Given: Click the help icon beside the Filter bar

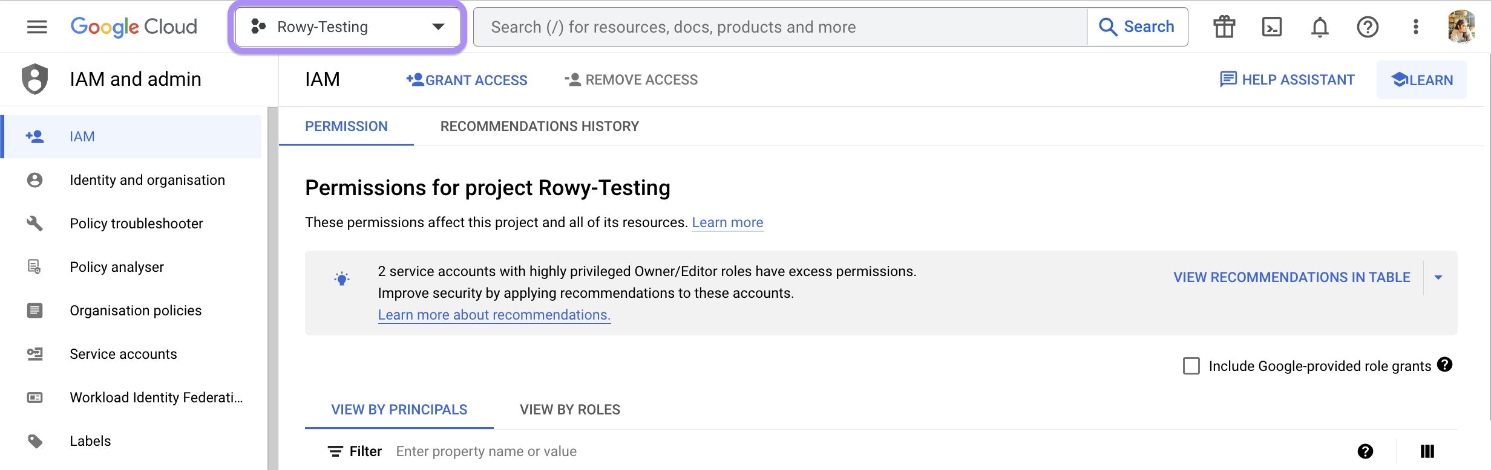Looking at the screenshot, I should pyautogui.click(x=1365, y=451).
